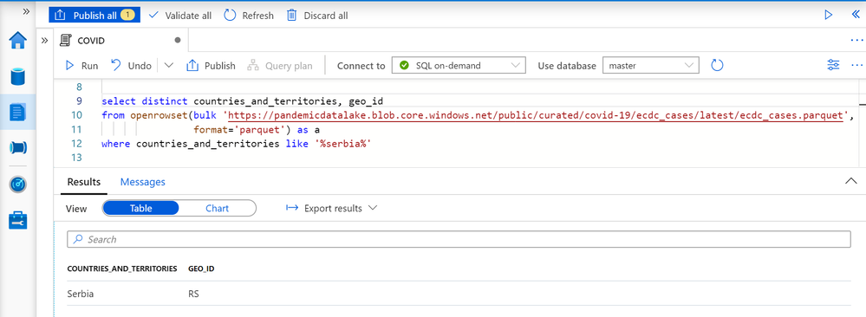Screen dimensions: 866x317
Task: Switch results view to Table
Action: [140, 208]
